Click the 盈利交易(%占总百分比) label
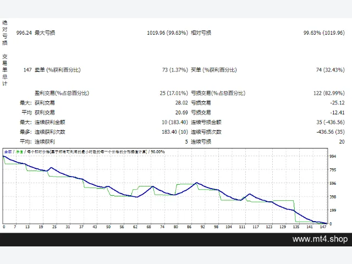 tap(62, 93)
